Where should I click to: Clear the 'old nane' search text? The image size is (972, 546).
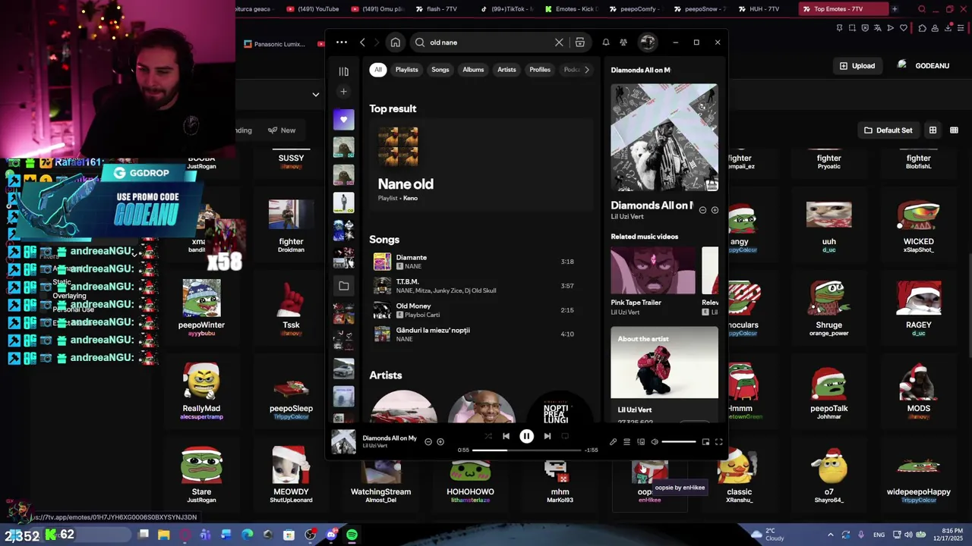click(x=559, y=42)
